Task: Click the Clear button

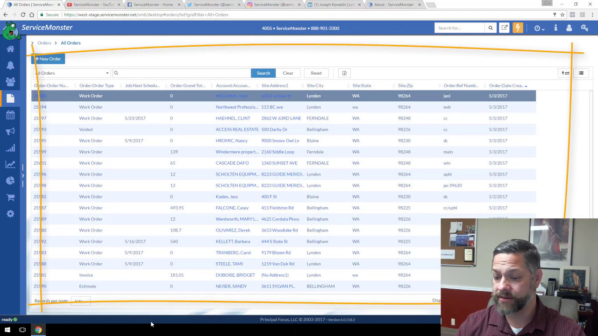Action: point(288,73)
